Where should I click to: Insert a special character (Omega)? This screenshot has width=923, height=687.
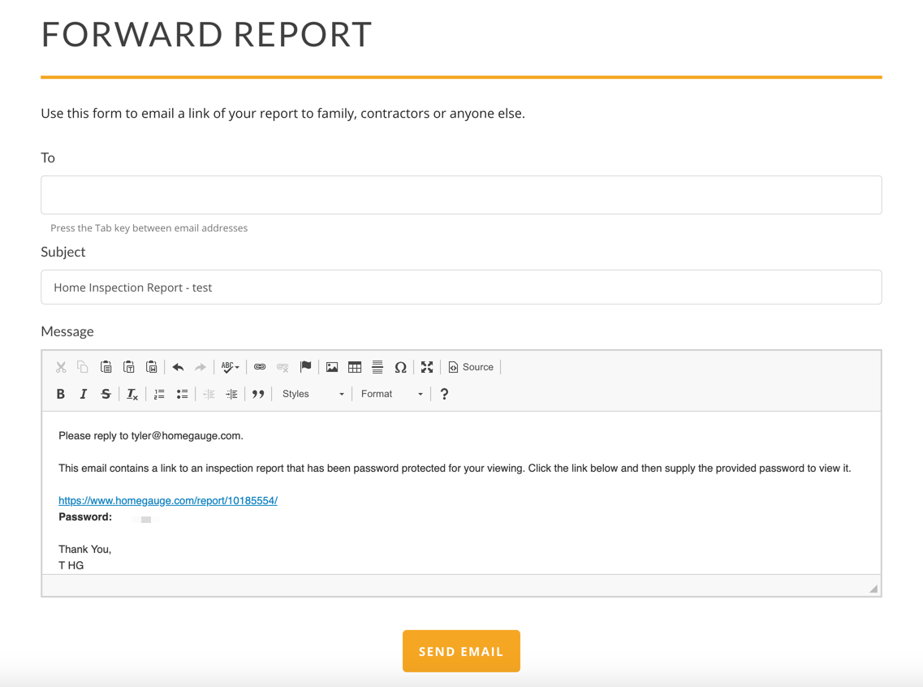(x=400, y=367)
